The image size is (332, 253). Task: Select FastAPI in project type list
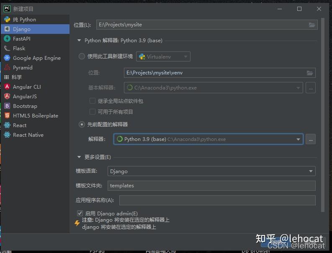click(35, 39)
